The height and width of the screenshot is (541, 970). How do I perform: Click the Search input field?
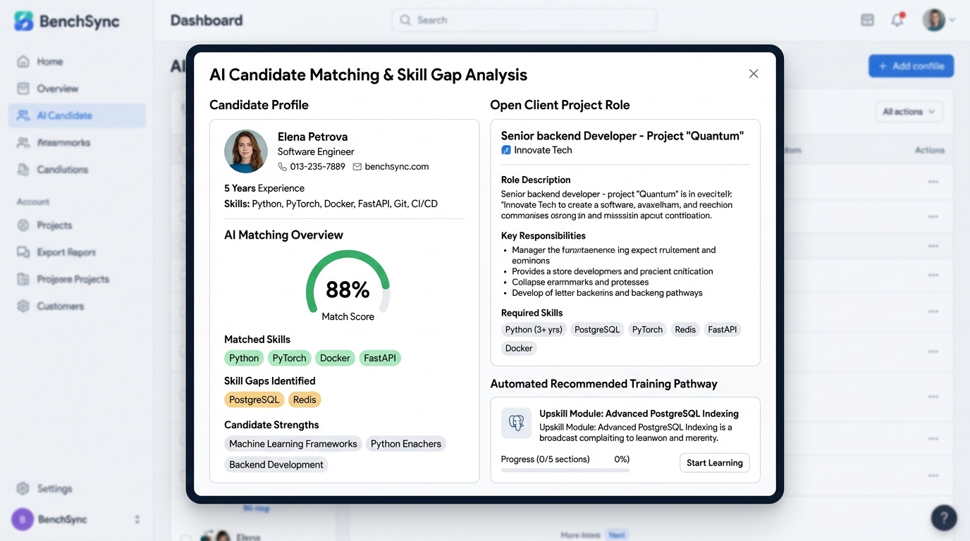click(x=524, y=20)
